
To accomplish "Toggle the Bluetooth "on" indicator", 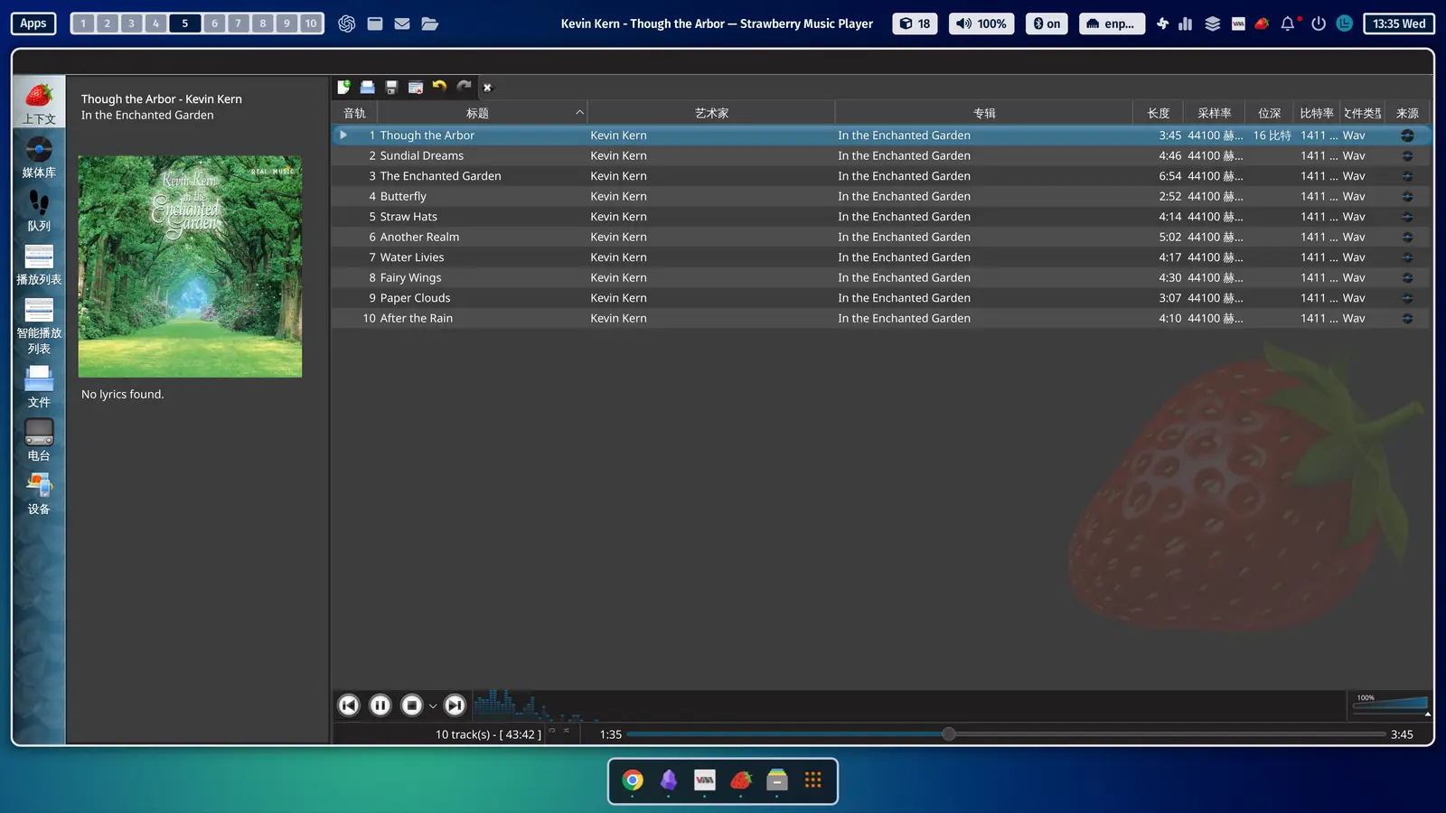I will (x=1047, y=23).
